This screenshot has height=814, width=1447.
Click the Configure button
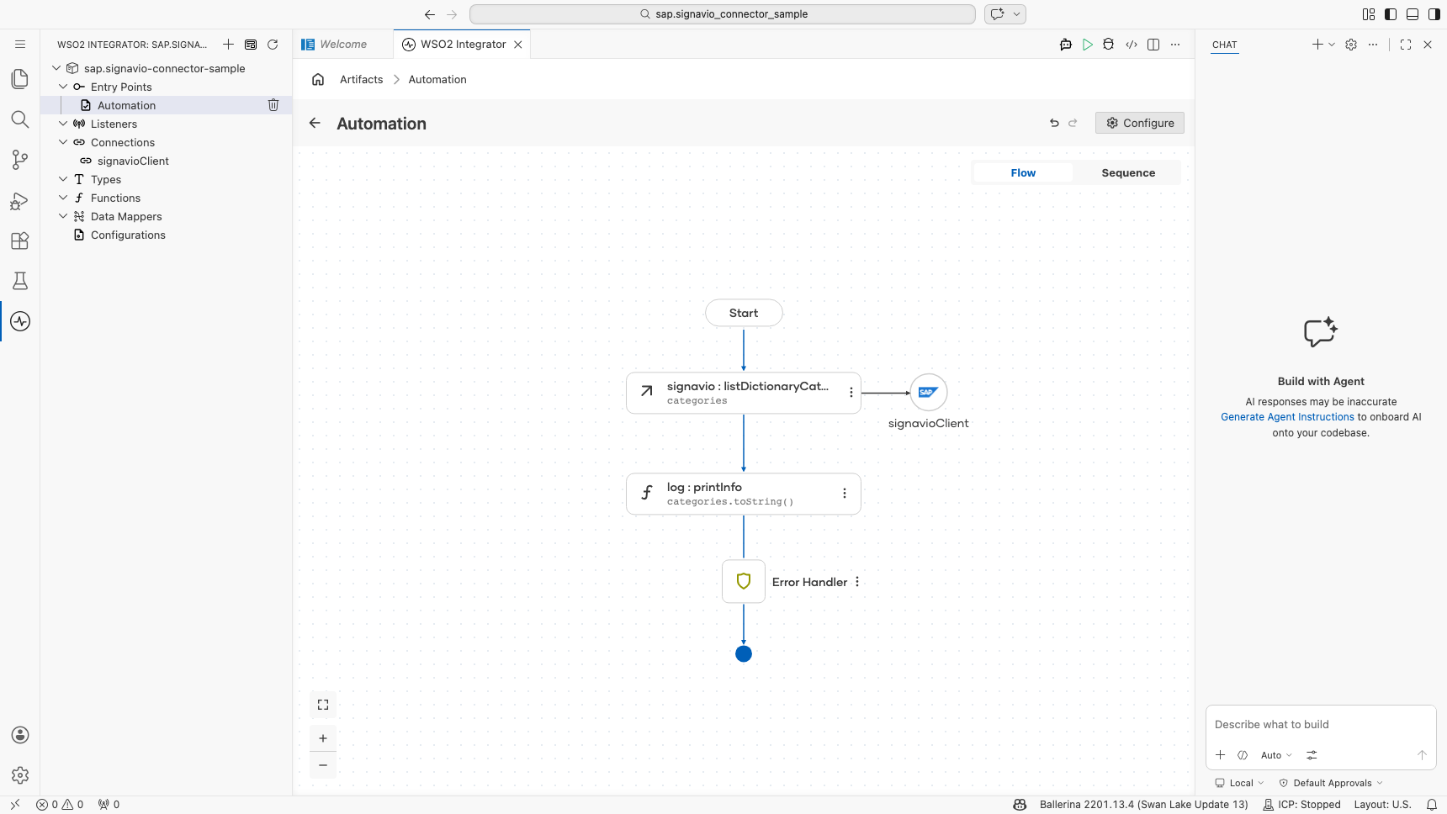1140,123
